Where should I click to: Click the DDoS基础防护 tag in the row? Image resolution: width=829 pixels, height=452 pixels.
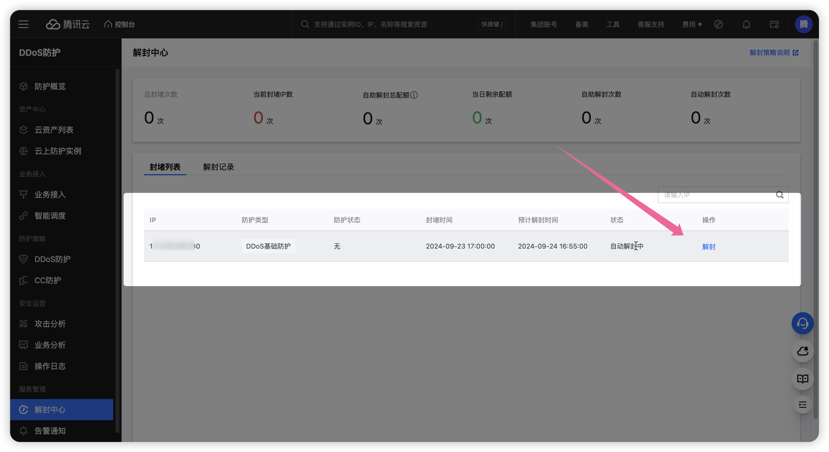tap(268, 246)
